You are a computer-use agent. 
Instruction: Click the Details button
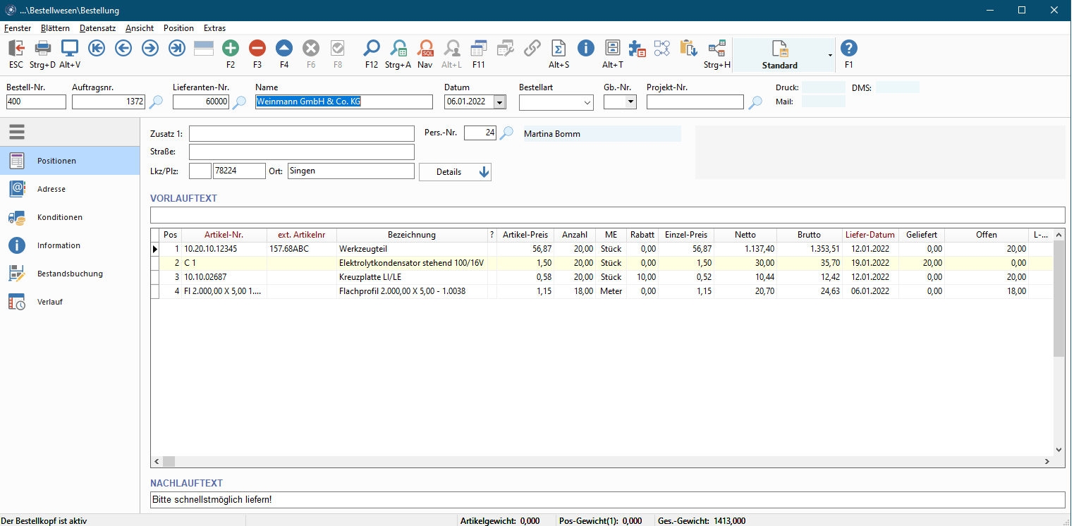tap(455, 172)
